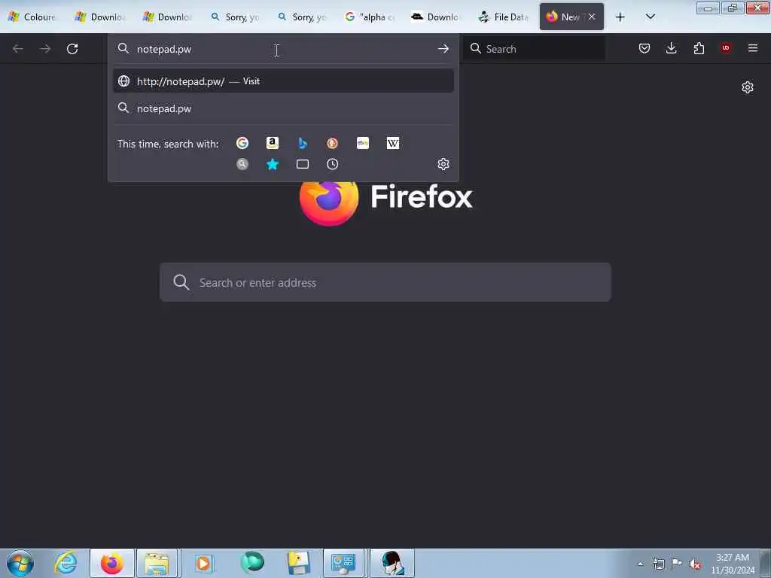Viewport: 771px width, 578px height.
Task: Search history using the clock icon
Action: 332,164
